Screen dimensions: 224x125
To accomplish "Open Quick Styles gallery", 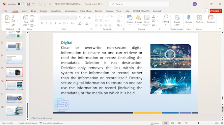I will 147,20.
